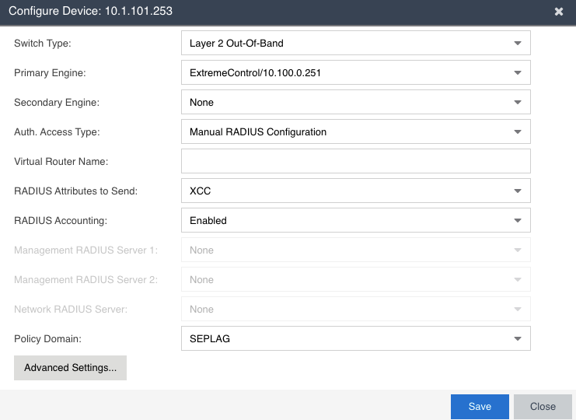The image size is (576, 420).
Task: Click the Primary Engine dropdown arrow
Action: tap(518, 73)
